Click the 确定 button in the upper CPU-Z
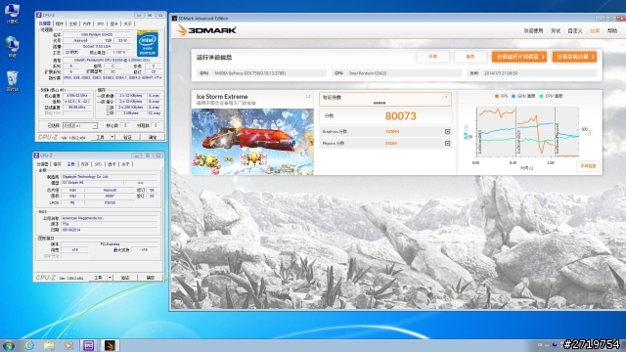This screenshot has height=352, width=626. (153, 137)
